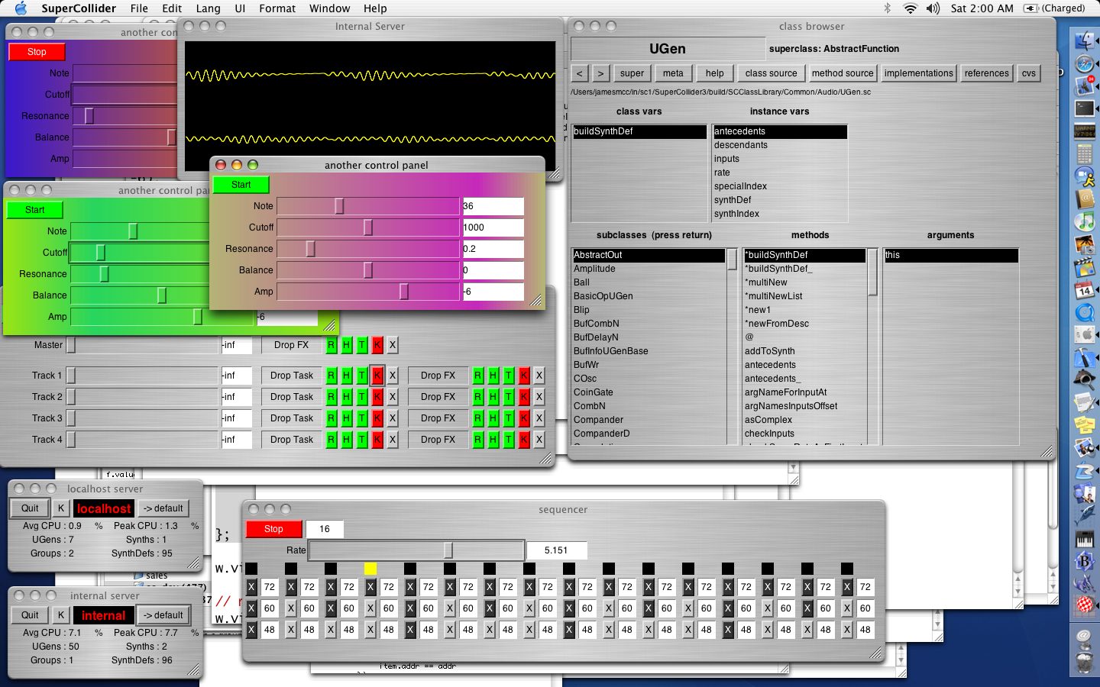Click the Rate slider in the sequencer
The width and height of the screenshot is (1100, 687).
click(449, 550)
